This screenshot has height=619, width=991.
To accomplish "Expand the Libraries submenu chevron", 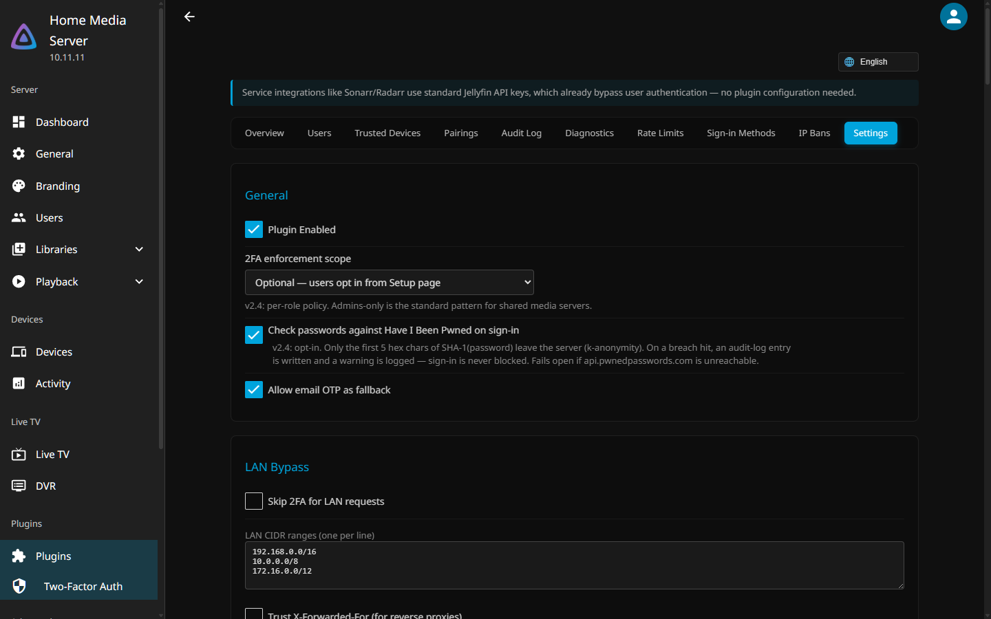I will (139, 249).
